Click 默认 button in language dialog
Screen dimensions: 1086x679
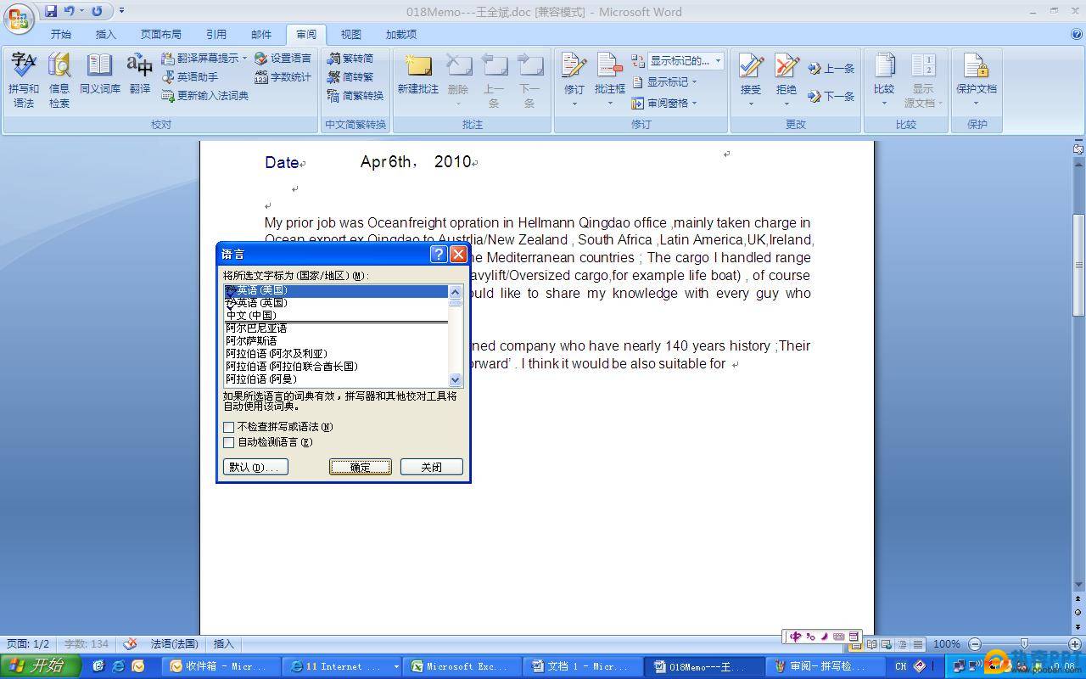255,467
